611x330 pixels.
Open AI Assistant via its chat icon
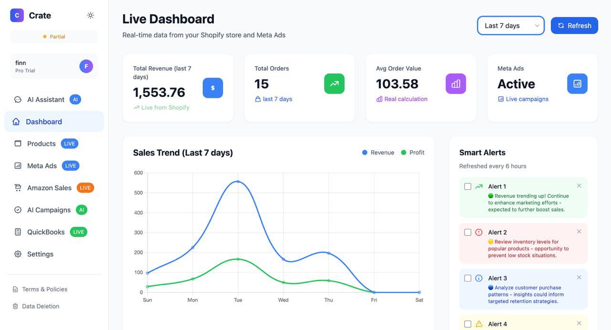point(17,99)
